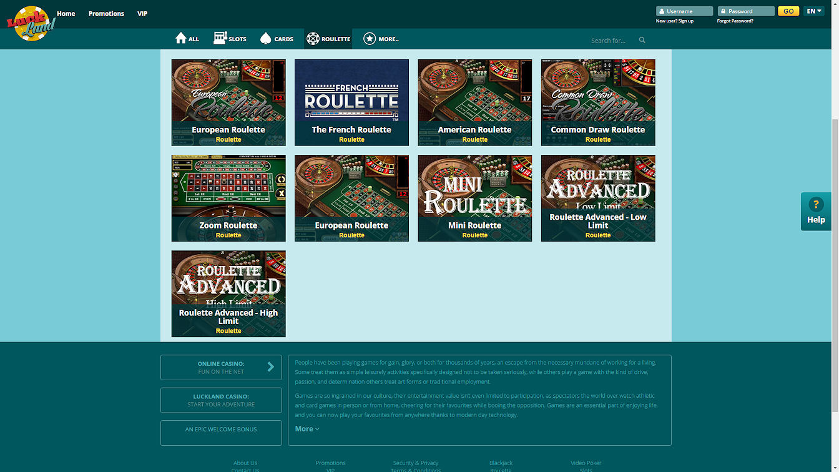839x472 pixels.
Task: Open the EN language dropdown
Action: 813,11
